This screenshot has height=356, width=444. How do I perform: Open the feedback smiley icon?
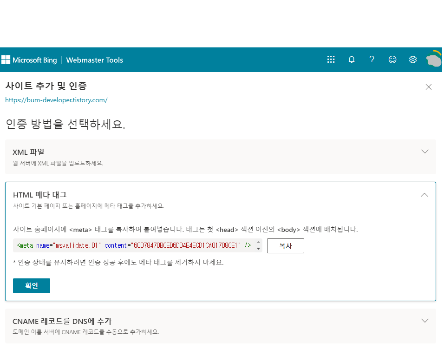392,59
